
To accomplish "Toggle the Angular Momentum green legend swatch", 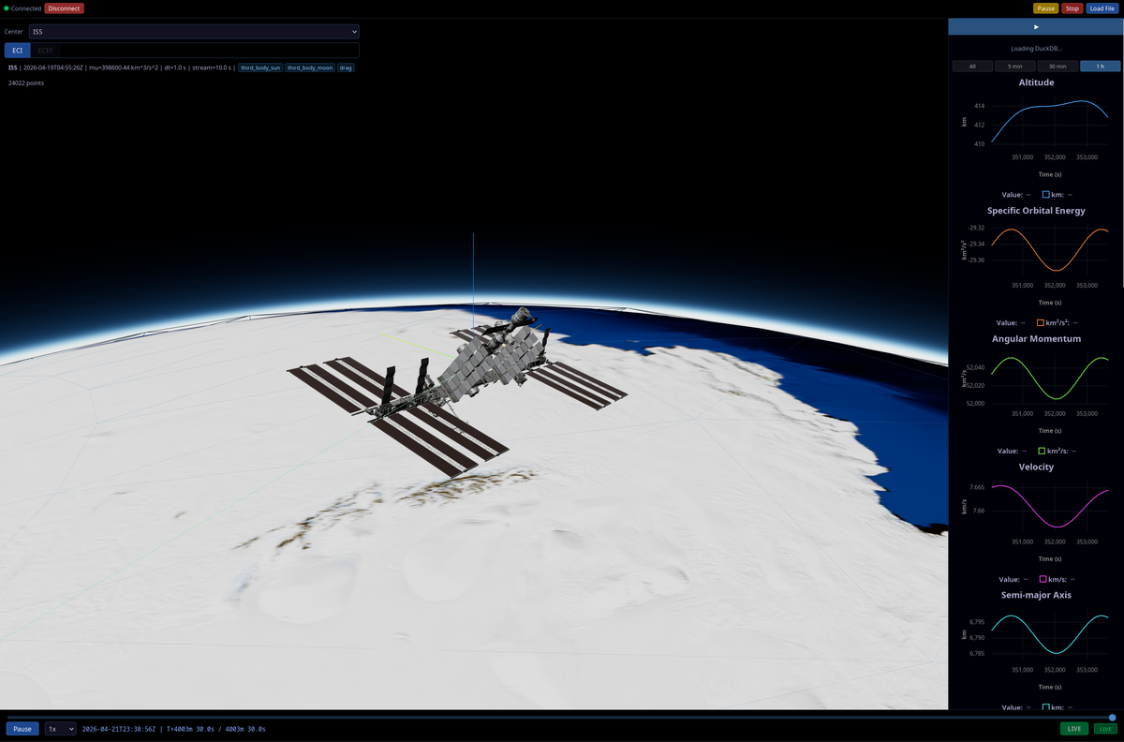I will [1042, 451].
